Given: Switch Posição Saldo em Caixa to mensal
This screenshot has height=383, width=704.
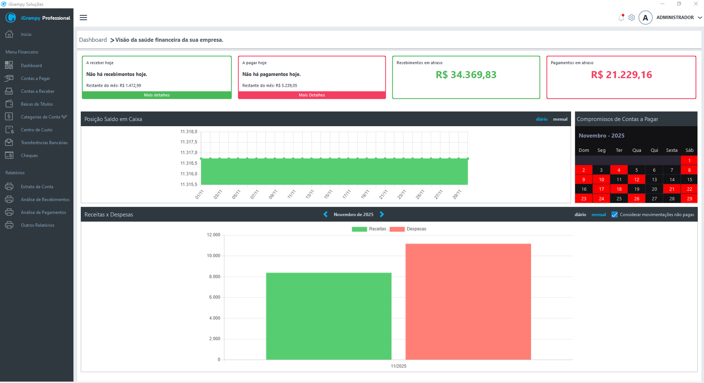Looking at the screenshot, I should (x=560, y=119).
